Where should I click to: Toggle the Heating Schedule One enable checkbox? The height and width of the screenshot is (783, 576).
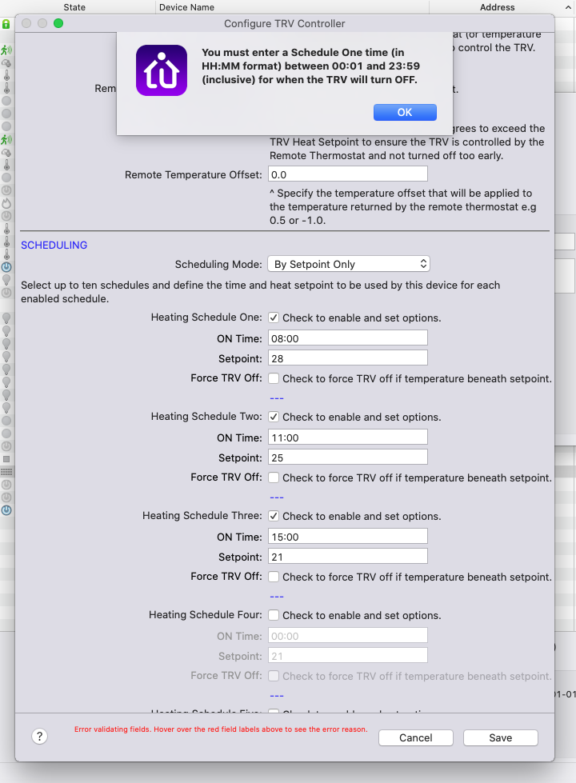[x=274, y=318]
